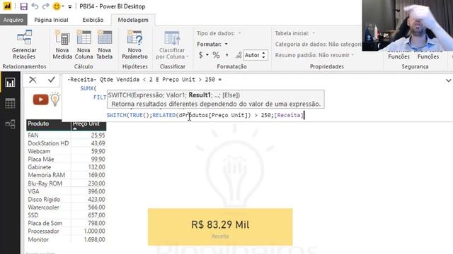The height and width of the screenshot is (254, 453).
Task: Expand the formula bar chevron
Action: [x=448, y=80]
